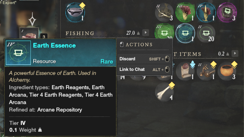The width and height of the screenshot is (244, 137).
Task: Click the Earth Essence tooltip icon thumbnail
Action: pos(18,53)
